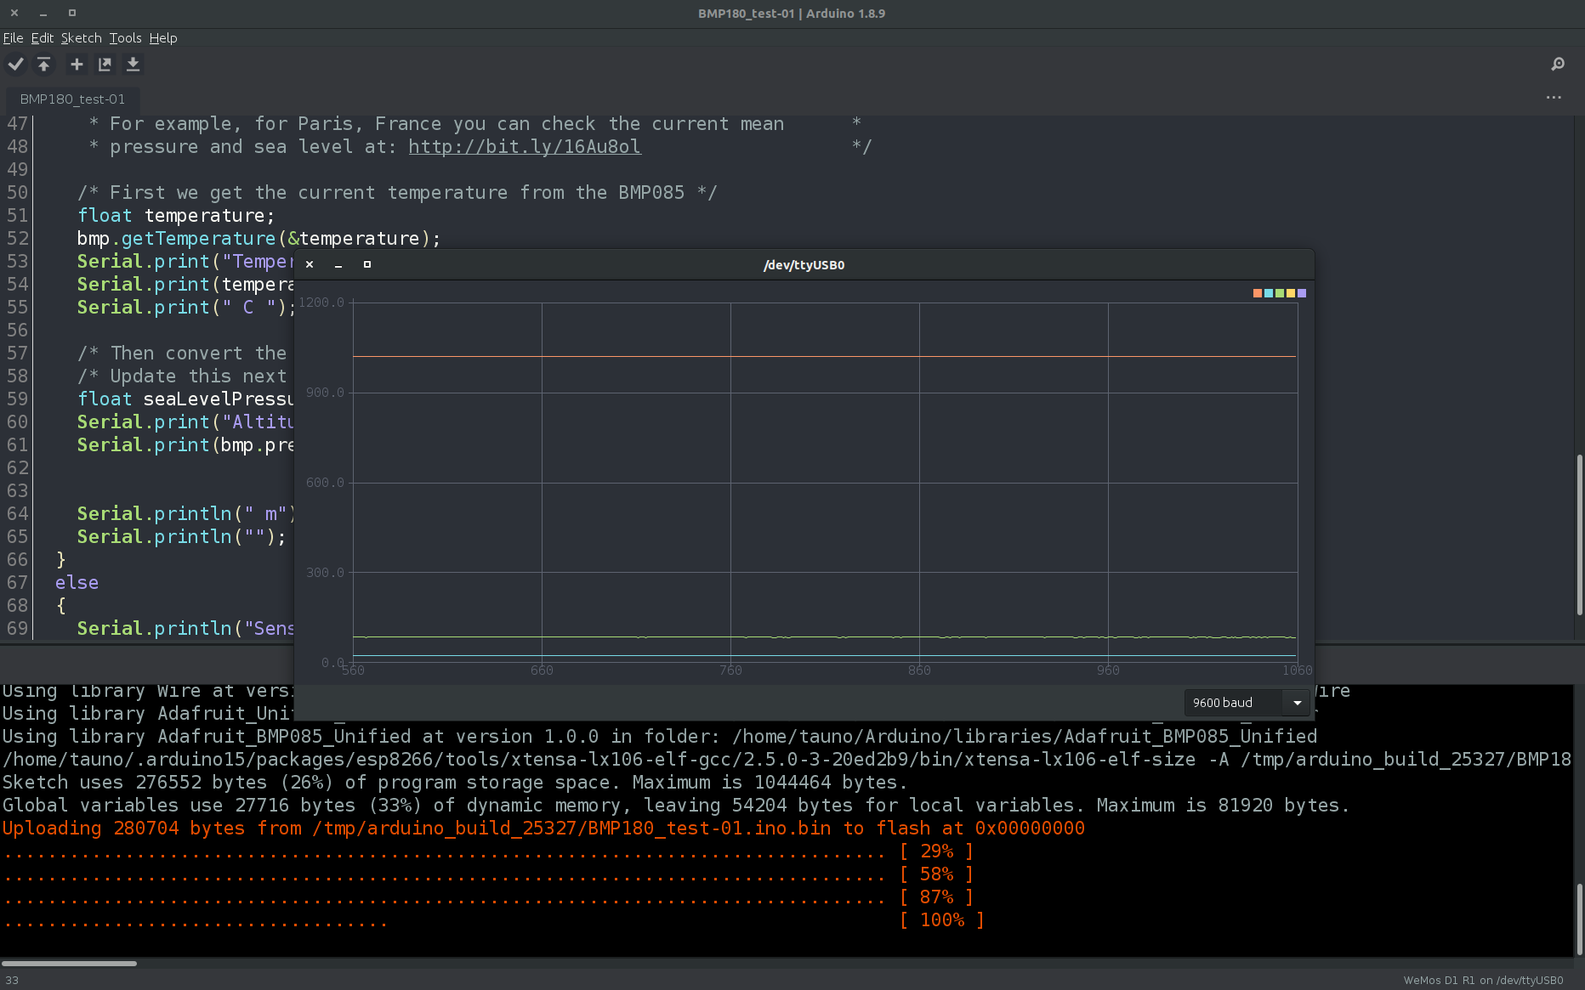Close the /dev/ttyUSB0 plotter window
Image resolution: width=1585 pixels, height=990 pixels.
tap(310, 264)
